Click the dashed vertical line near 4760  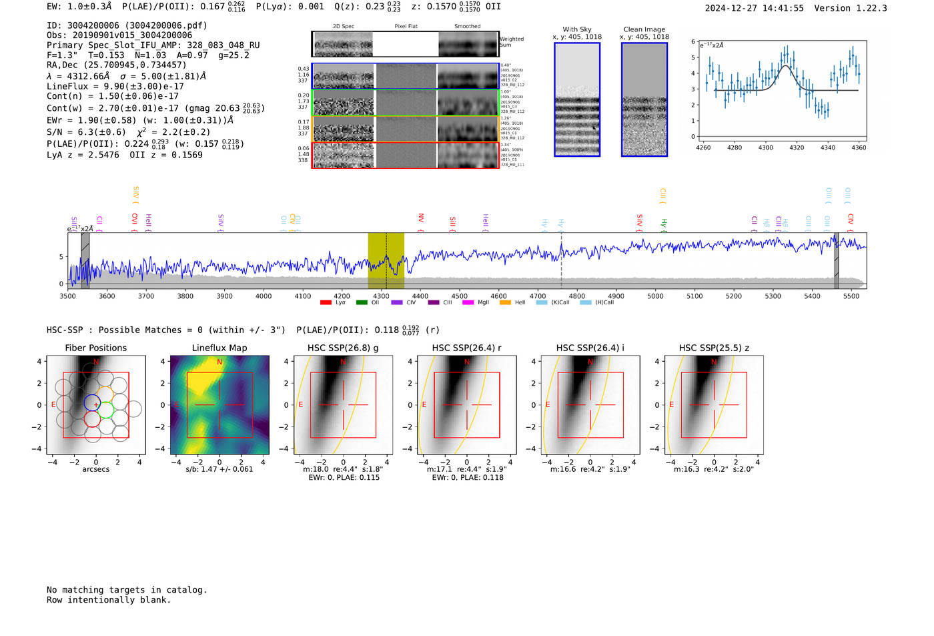[x=561, y=260]
